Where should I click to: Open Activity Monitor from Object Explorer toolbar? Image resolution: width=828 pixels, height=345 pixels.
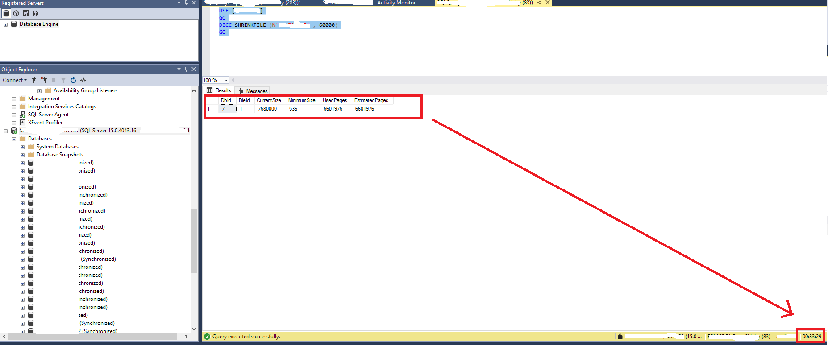pos(83,80)
